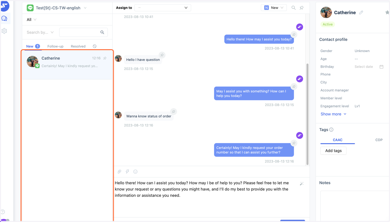
Task: Open the emoji picker
Action: click(x=136, y=172)
